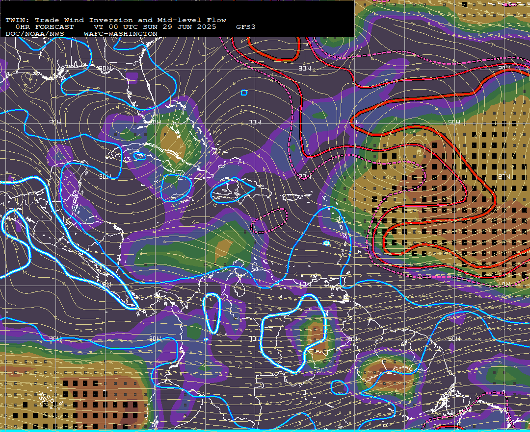Click the 'WAFC-WASHINGTON' header text
Screen dimensions: 530x432
(121, 34)
